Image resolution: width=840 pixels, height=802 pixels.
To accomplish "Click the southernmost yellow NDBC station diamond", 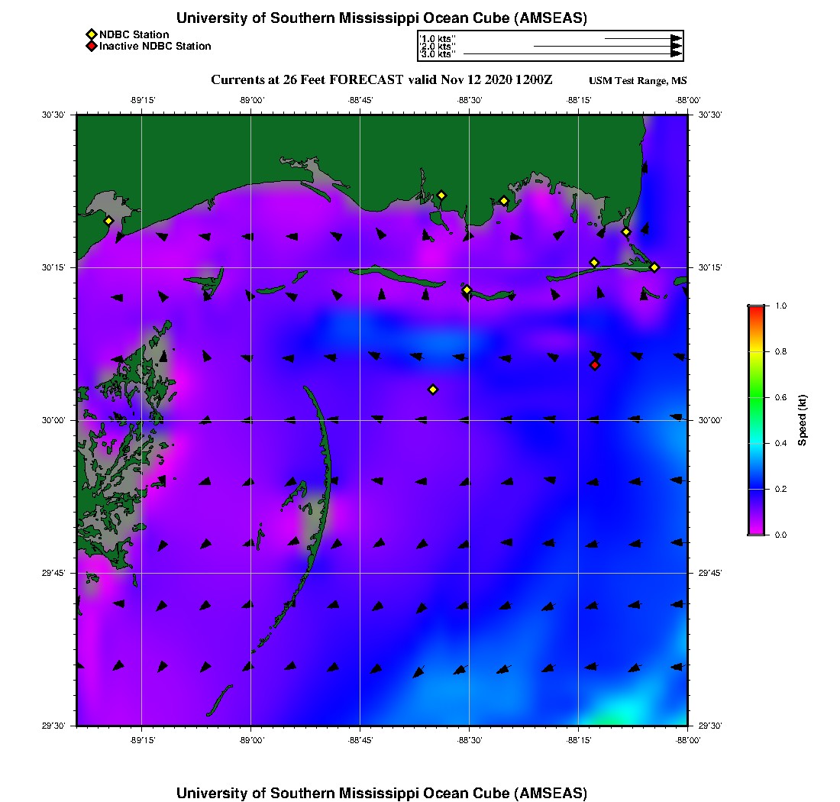I will 433,390.
